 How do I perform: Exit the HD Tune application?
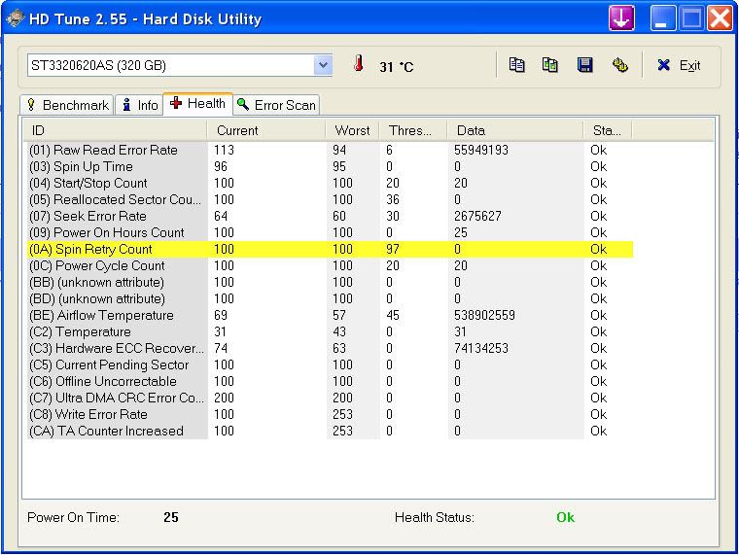(x=679, y=65)
